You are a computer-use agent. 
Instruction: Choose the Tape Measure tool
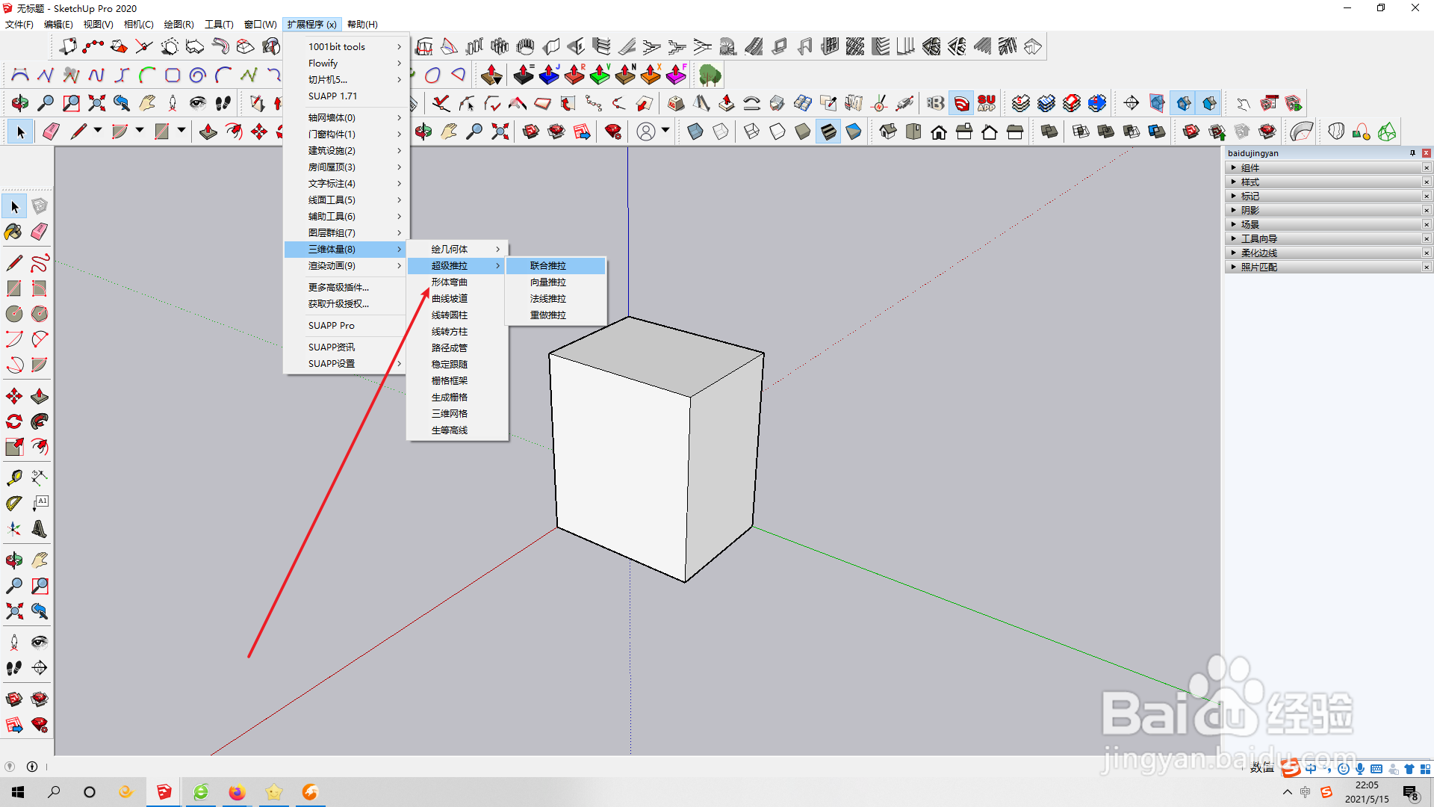point(13,477)
